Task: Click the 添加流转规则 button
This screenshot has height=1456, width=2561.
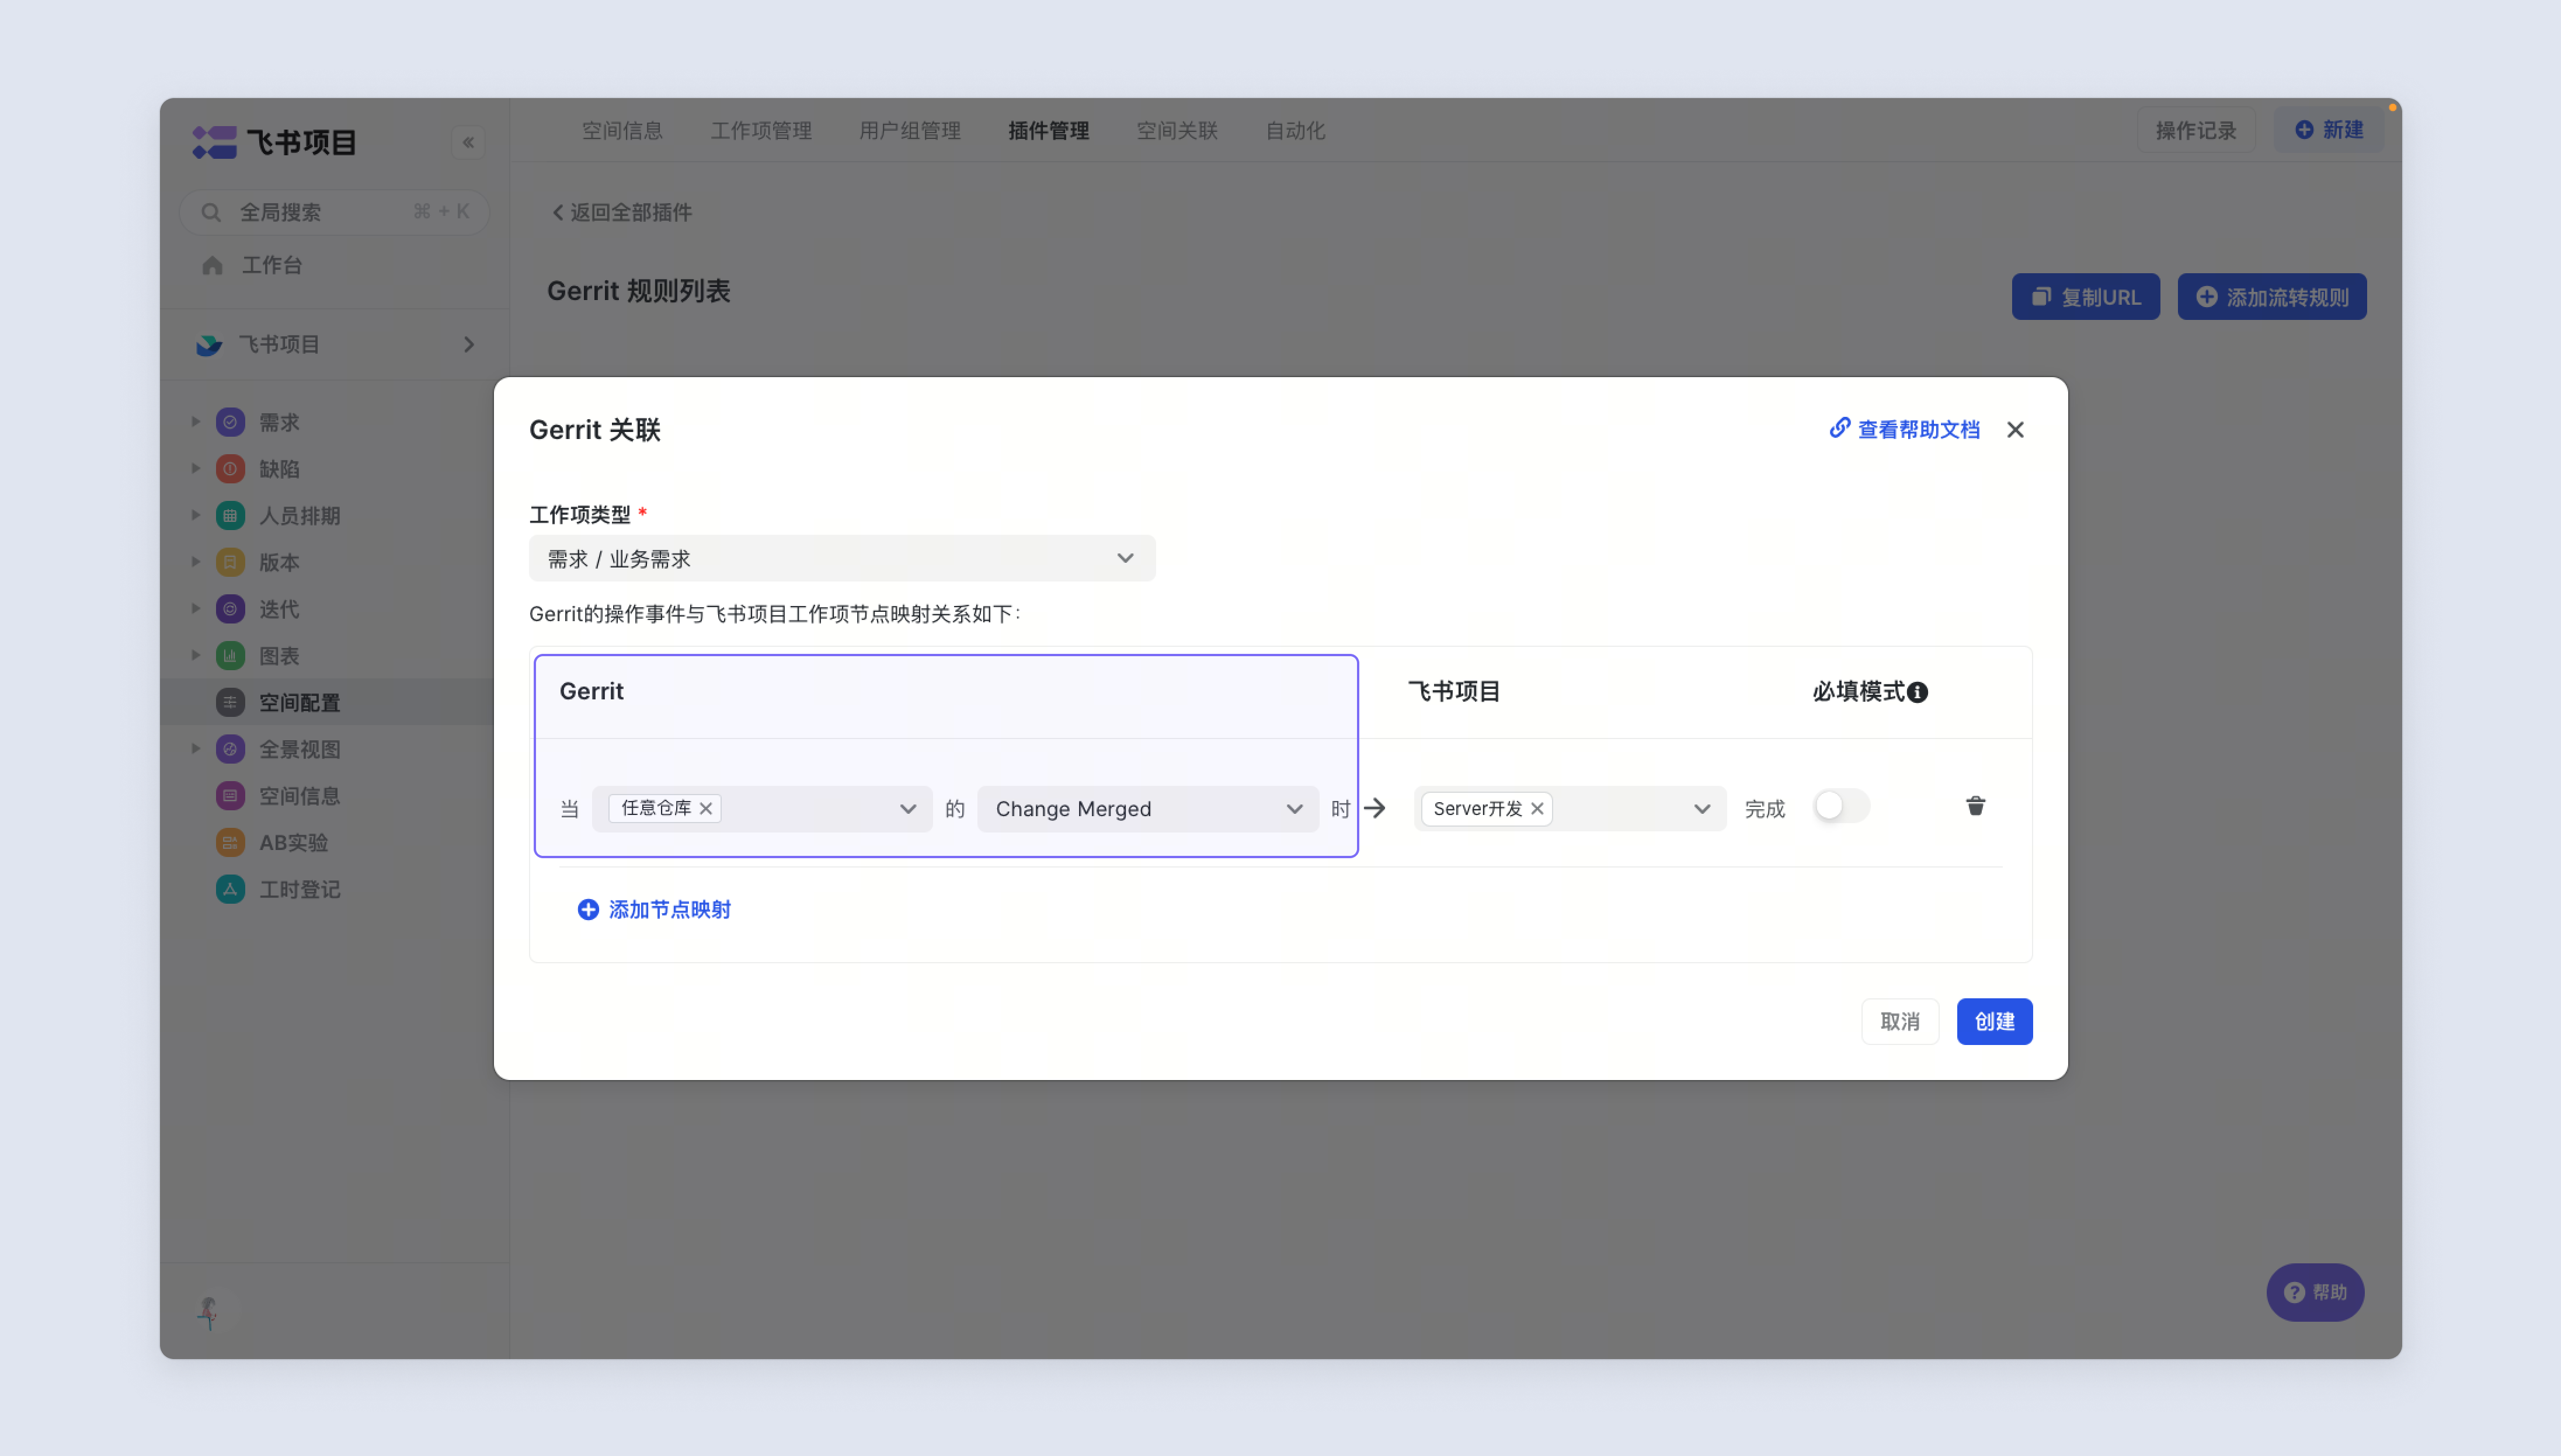Action: click(x=2272, y=297)
